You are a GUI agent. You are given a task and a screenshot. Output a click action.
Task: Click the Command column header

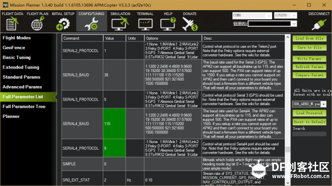point(82,38)
